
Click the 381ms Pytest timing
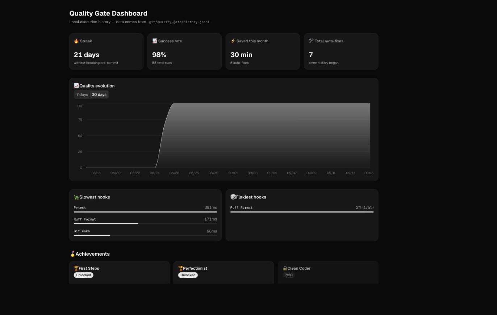210,207
